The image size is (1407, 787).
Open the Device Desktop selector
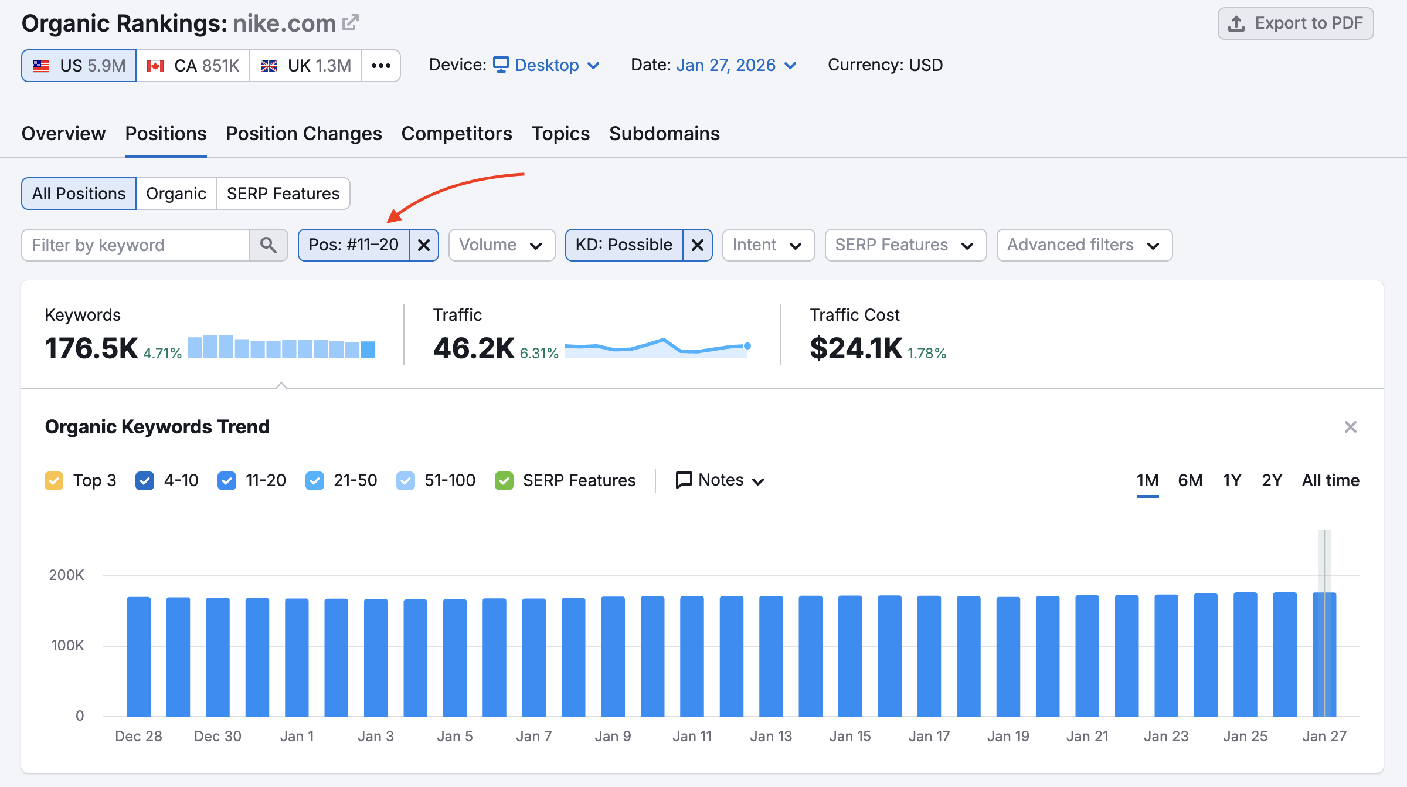[546, 65]
